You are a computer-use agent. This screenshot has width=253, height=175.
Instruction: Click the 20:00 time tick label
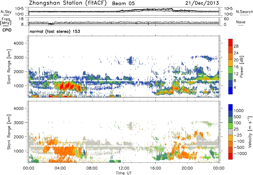pos(187,168)
